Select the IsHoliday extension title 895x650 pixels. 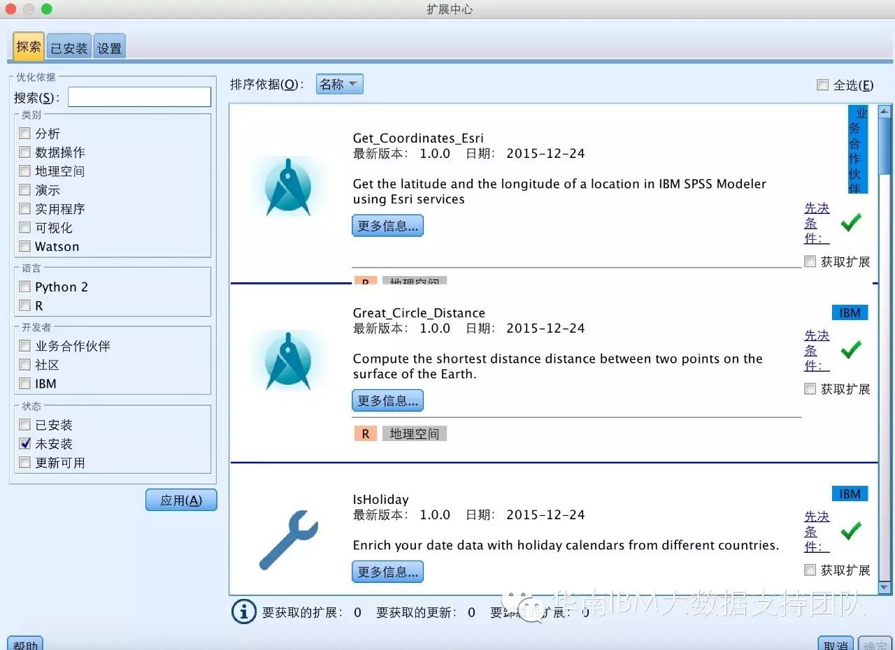point(380,499)
